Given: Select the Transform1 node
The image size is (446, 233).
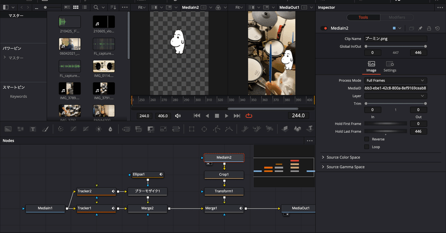Looking at the screenshot, I should click(224, 191).
